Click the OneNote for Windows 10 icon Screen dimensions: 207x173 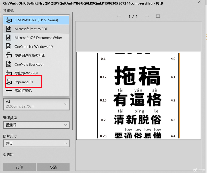[x=9, y=46]
